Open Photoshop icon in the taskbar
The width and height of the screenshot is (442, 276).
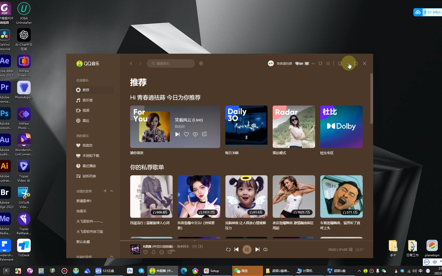click(x=130, y=271)
